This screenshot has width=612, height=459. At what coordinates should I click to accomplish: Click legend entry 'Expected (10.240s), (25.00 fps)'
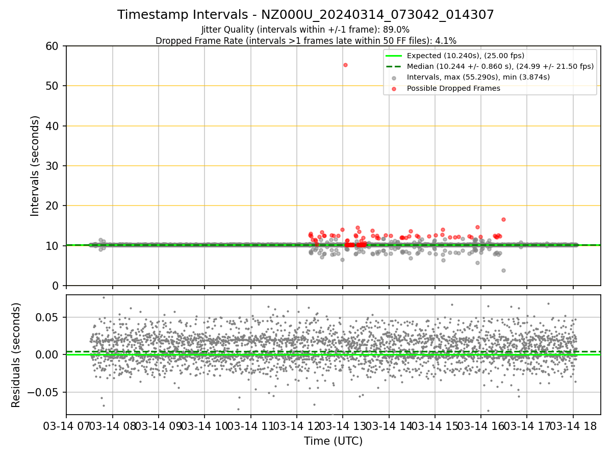pos(466,56)
